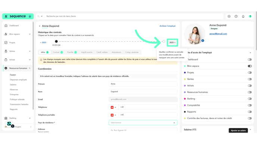This screenshot has width=257, height=144.
Task: Click the blue badge on profile photo
Action: tap(203, 41)
